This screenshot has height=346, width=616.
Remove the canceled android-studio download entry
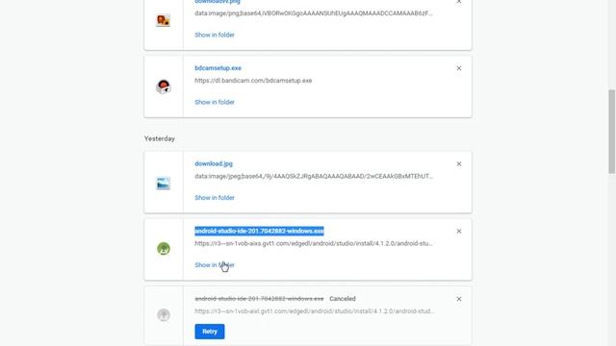[459, 299]
